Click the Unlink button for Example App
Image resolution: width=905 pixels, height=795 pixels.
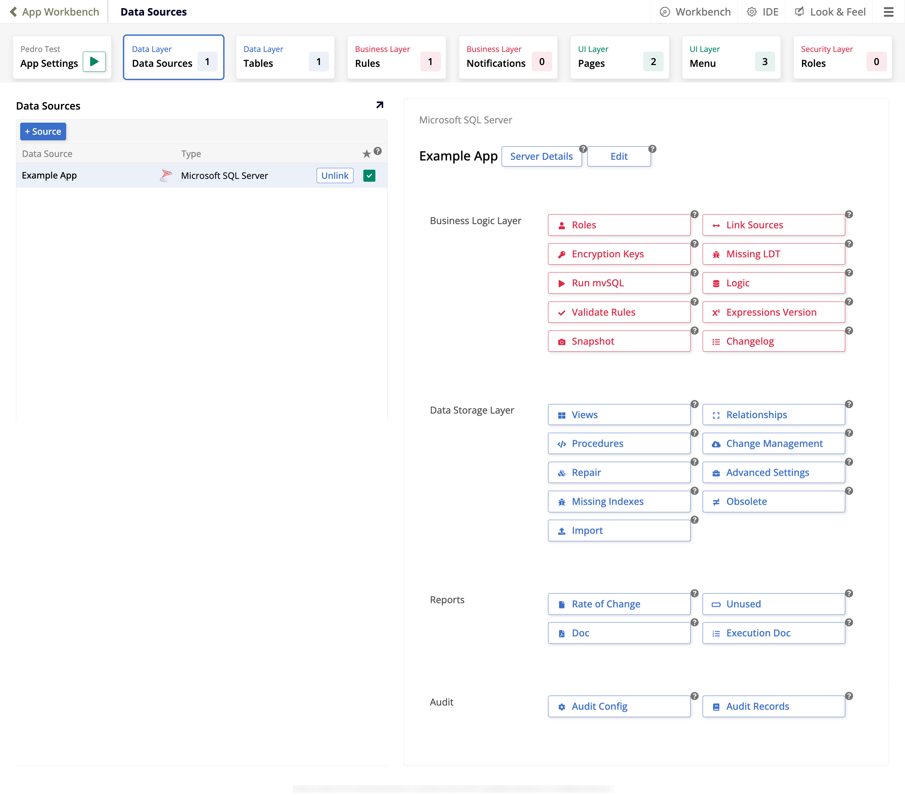pos(334,176)
